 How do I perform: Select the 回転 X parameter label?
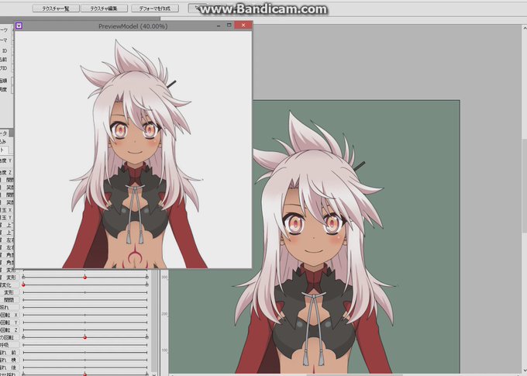9,315
